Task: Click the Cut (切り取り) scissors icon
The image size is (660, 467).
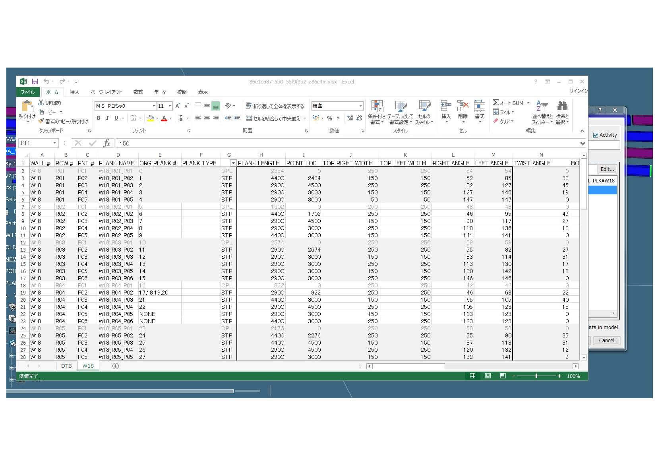Action: [41, 103]
